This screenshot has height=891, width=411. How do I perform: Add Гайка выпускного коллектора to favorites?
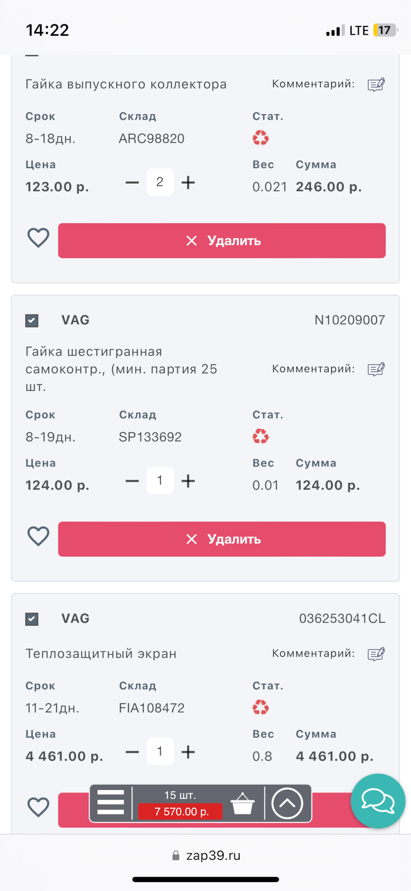[38, 238]
